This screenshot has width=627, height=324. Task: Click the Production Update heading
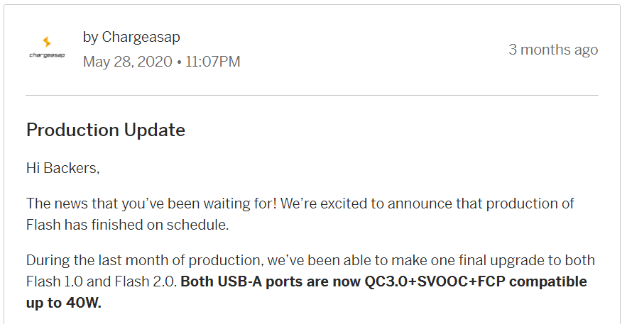(106, 130)
